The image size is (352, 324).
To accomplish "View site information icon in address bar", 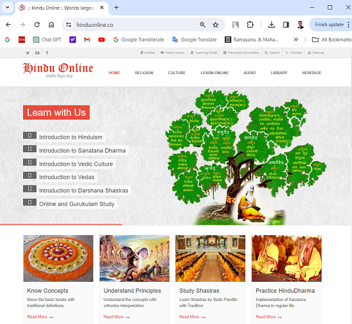I will pos(68,25).
